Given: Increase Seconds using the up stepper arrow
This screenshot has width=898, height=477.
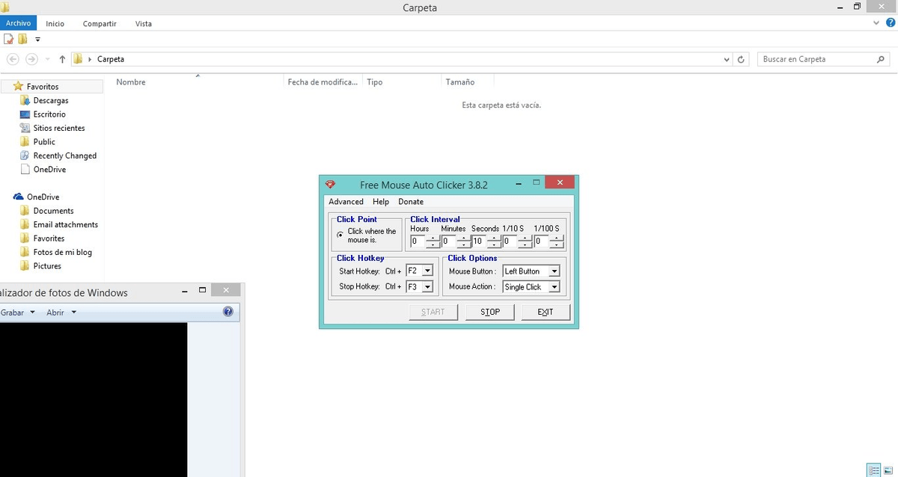Looking at the screenshot, I should click(493, 238).
